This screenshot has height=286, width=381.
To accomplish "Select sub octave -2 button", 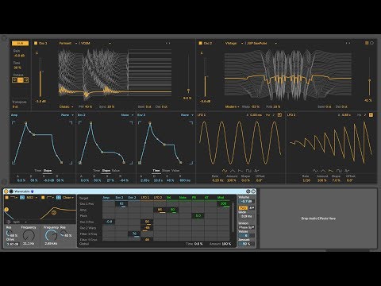I will point(26,79).
